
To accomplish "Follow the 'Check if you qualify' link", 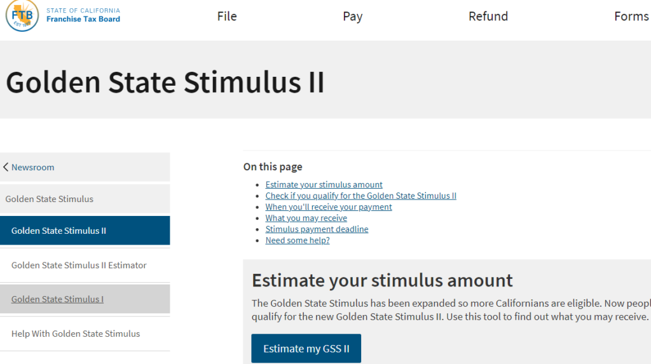I will pyautogui.click(x=360, y=196).
